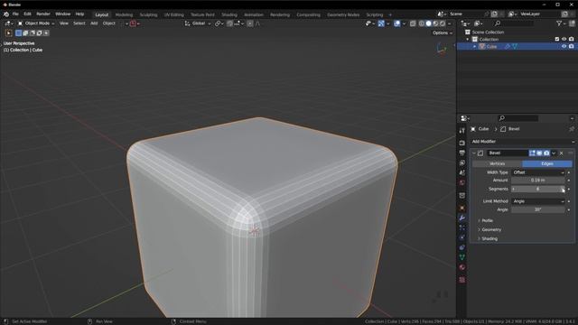This screenshot has height=325, width=578.
Task: Select the Vertices affect option
Action: pos(497,163)
